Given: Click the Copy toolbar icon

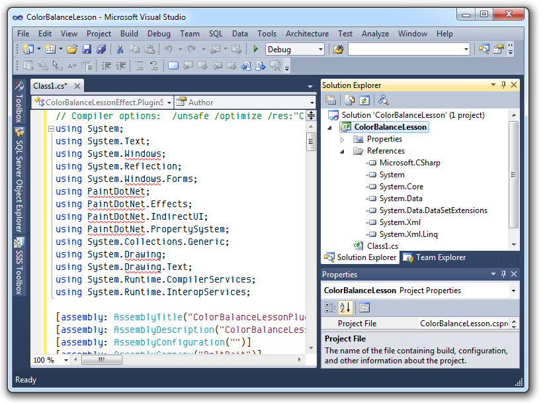Looking at the screenshot, I should click(x=135, y=49).
